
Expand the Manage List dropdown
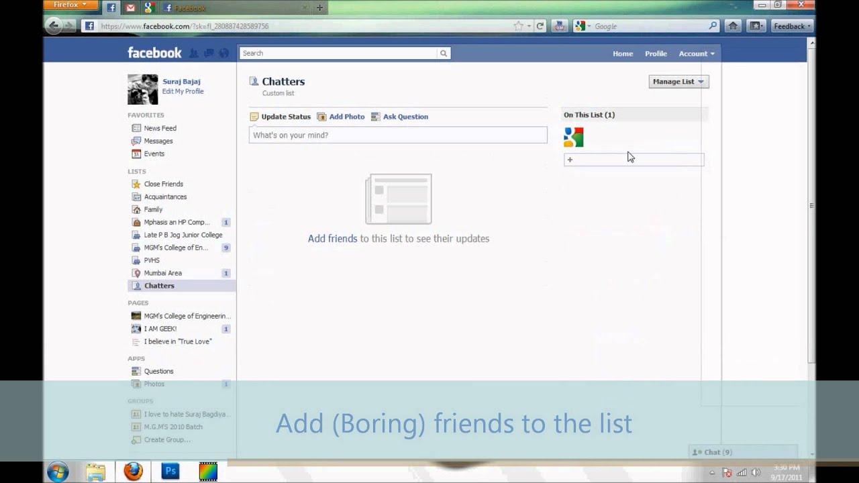tap(678, 82)
